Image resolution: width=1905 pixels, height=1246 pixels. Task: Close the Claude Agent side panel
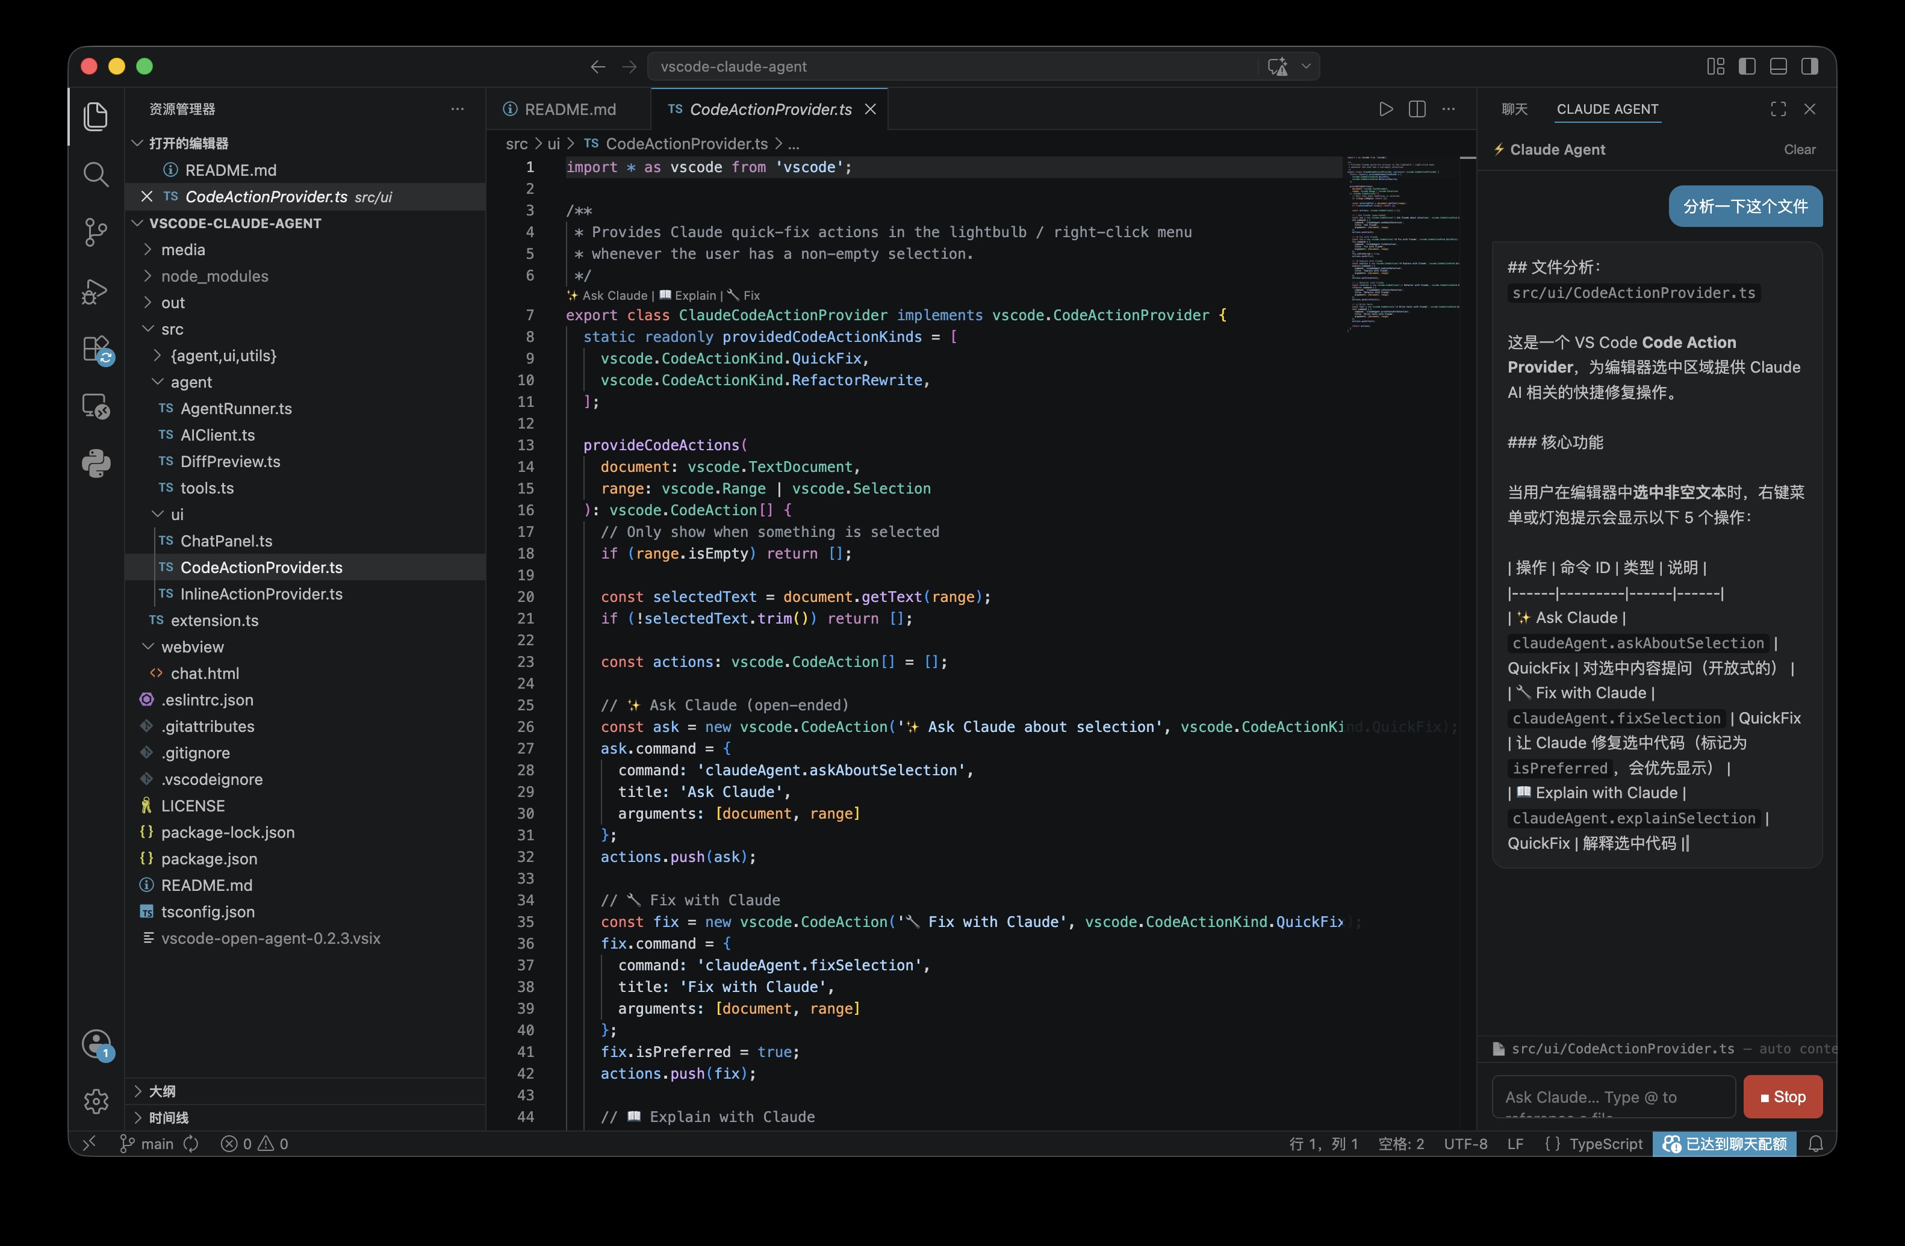pos(1810,109)
